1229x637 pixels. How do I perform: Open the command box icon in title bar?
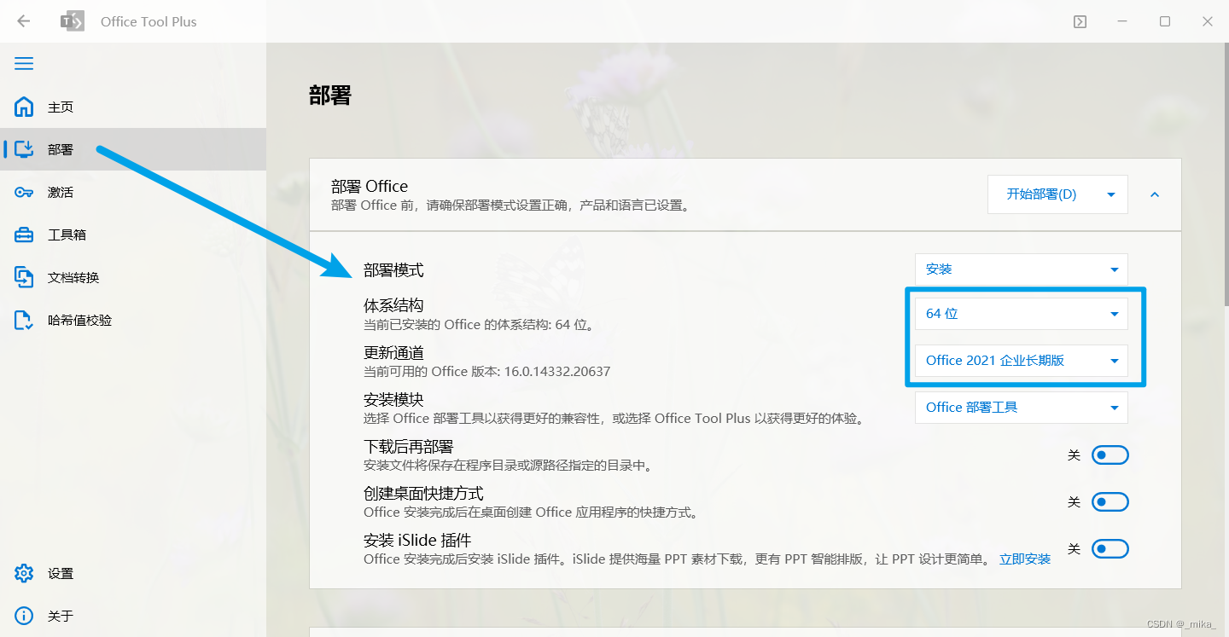point(1080,21)
